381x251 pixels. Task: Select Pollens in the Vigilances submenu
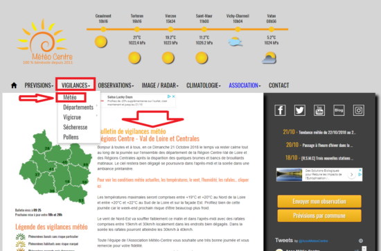(x=71, y=137)
